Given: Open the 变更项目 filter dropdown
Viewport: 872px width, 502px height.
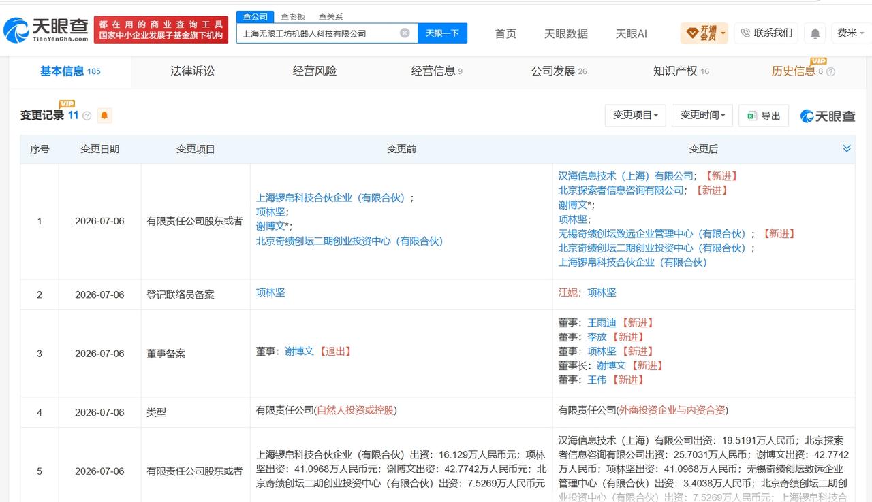Looking at the screenshot, I should (x=635, y=116).
